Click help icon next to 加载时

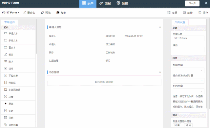[181, 65]
